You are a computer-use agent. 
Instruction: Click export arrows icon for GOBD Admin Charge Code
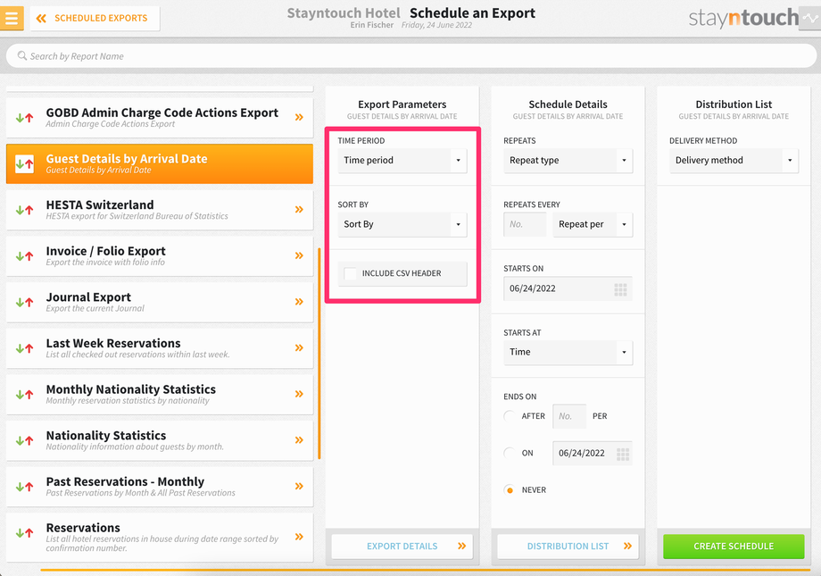tap(24, 117)
